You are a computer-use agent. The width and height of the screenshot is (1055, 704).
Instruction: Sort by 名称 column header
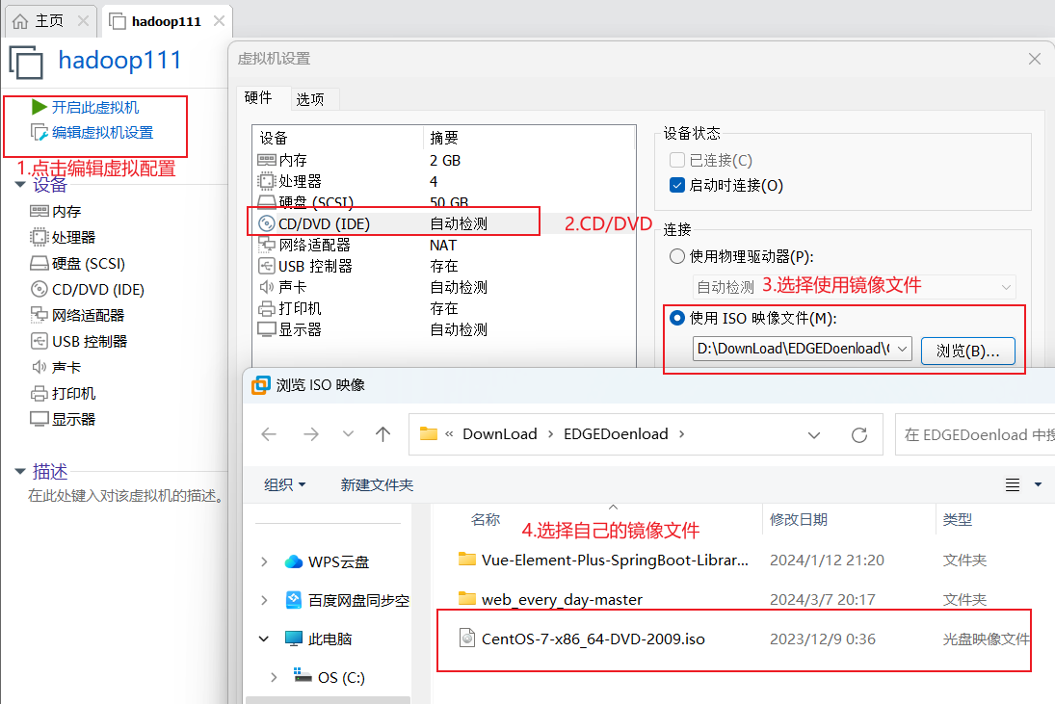pos(486,520)
